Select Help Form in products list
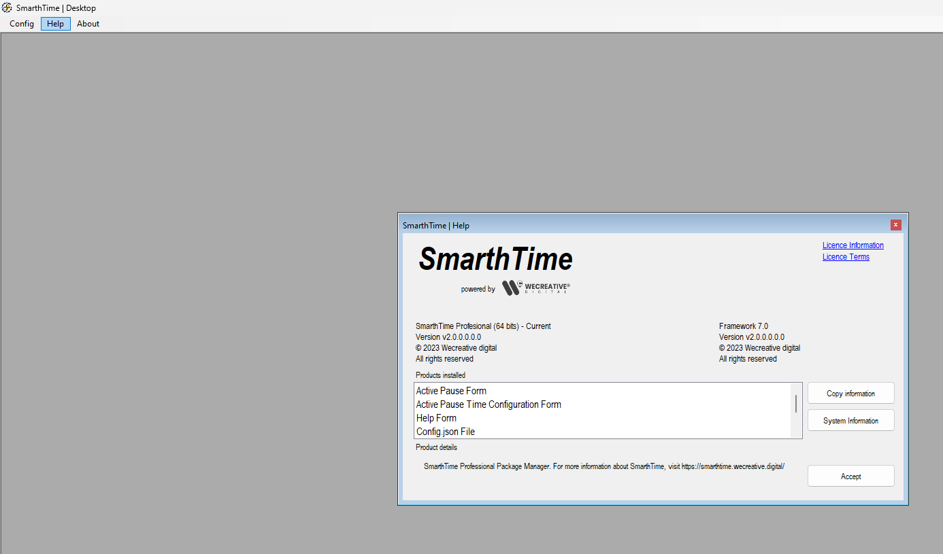943x554 pixels. point(602,418)
